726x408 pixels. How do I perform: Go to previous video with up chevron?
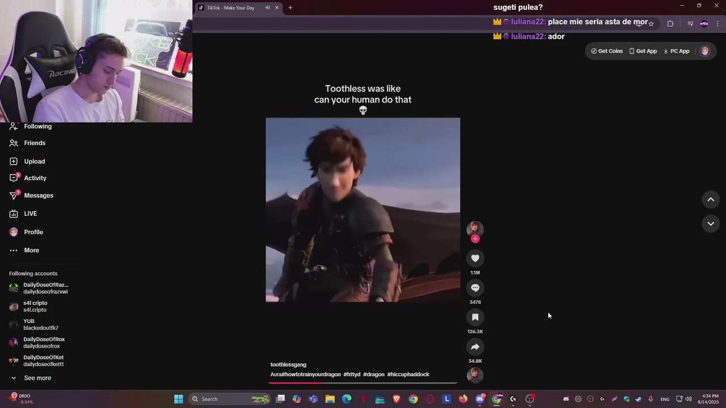(711, 199)
